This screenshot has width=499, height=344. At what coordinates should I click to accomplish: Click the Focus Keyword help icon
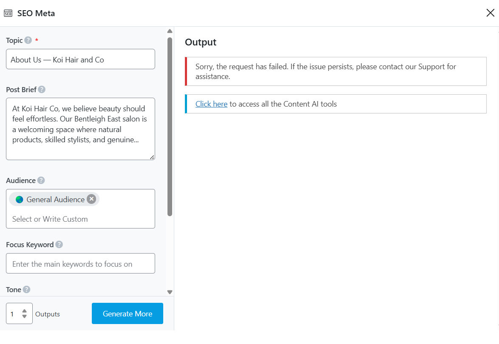(59, 245)
